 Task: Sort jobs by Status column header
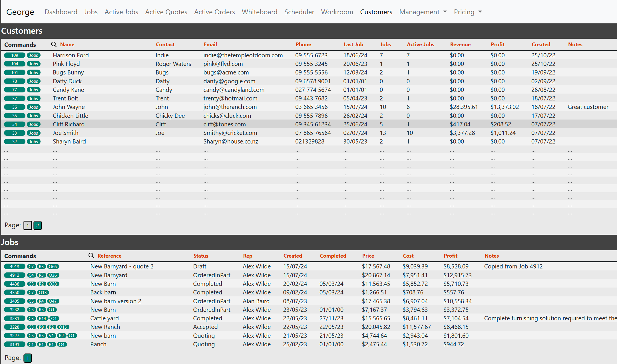[x=200, y=256]
